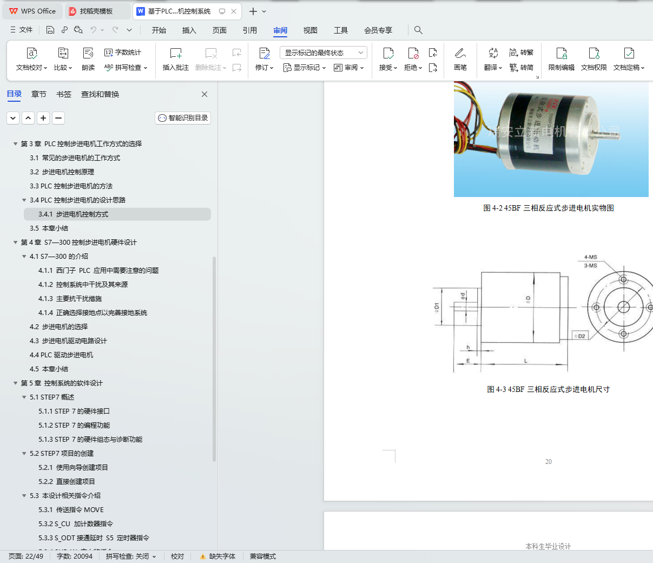The width and height of the screenshot is (653, 563).
Task: Select outline item 4.2 步进电机的选择
Action: [x=58, y=327]
